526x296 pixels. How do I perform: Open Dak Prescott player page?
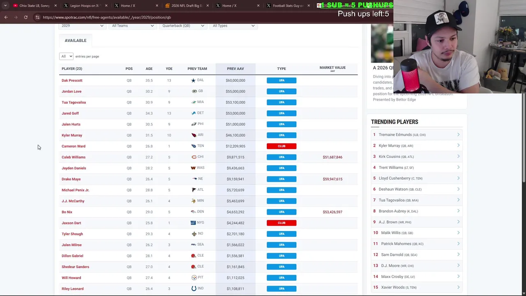[72, 81]
